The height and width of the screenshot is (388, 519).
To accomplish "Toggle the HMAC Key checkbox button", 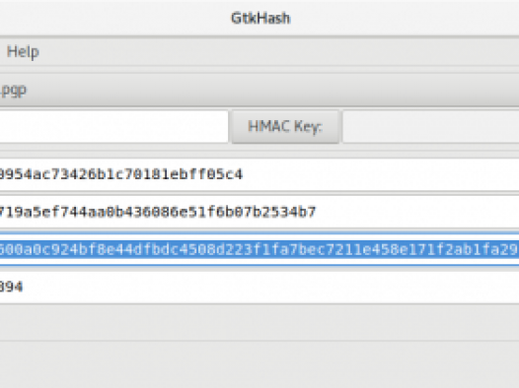I will point(285,126).
